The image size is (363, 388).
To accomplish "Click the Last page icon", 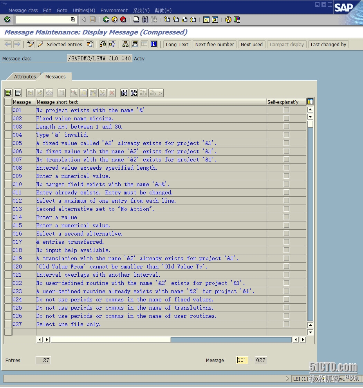I will click(x=193, y=19).
